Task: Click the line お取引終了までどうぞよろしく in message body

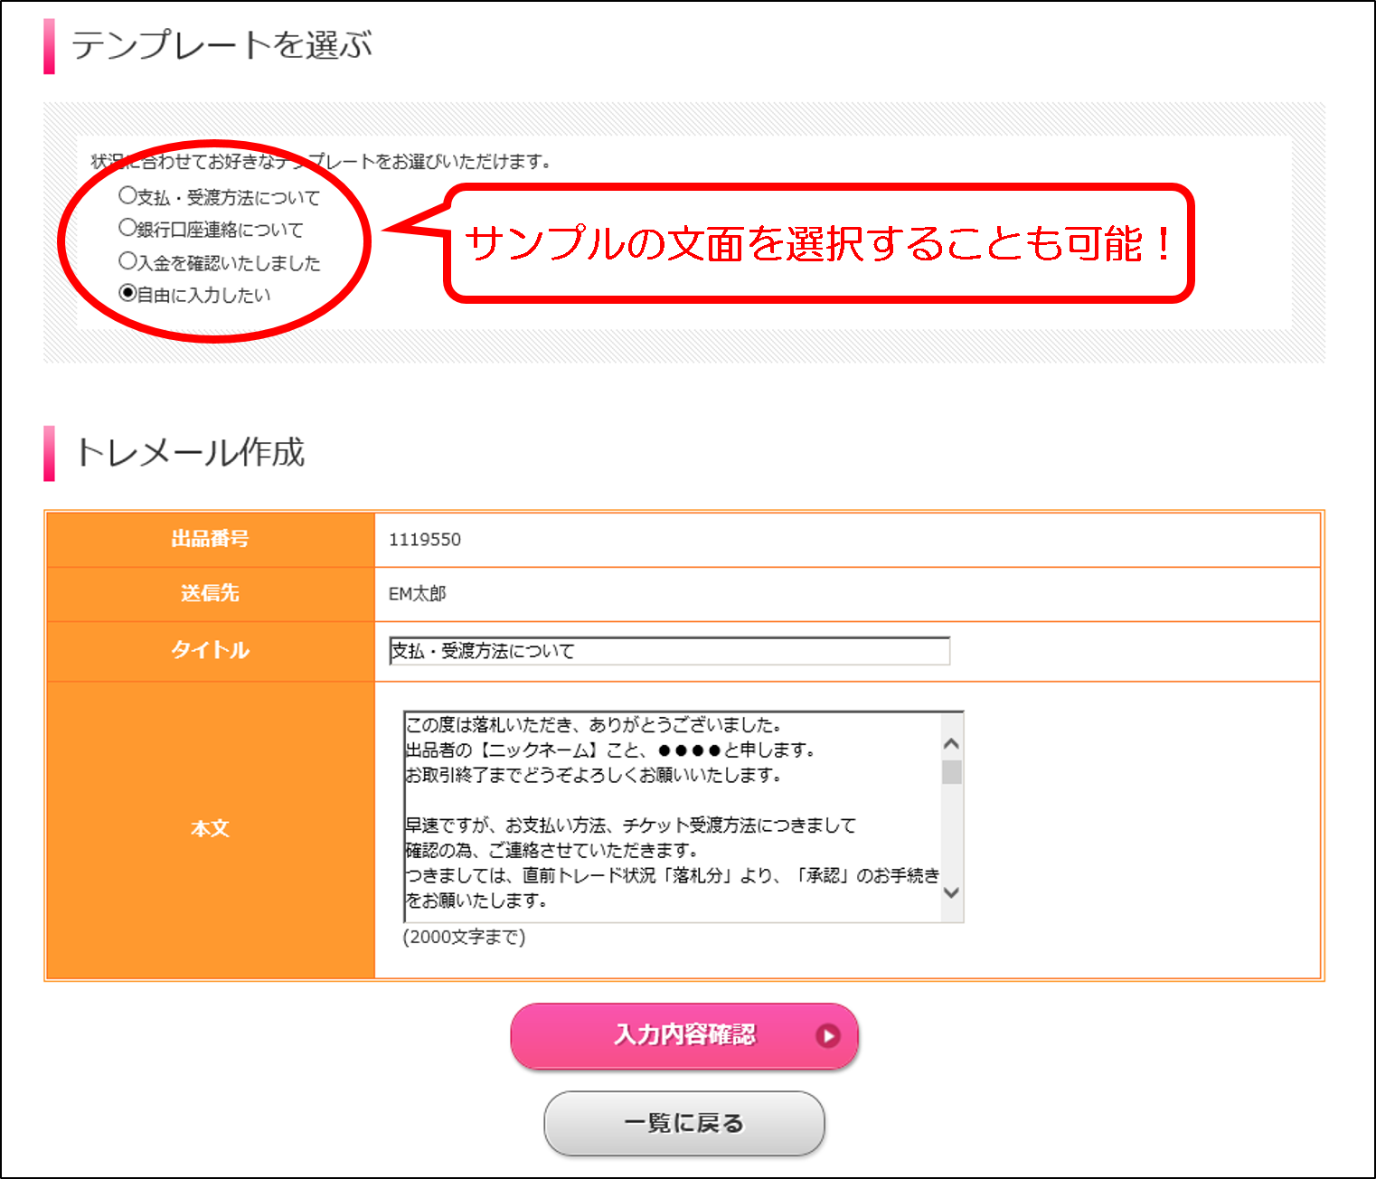Action: [593, 775]
